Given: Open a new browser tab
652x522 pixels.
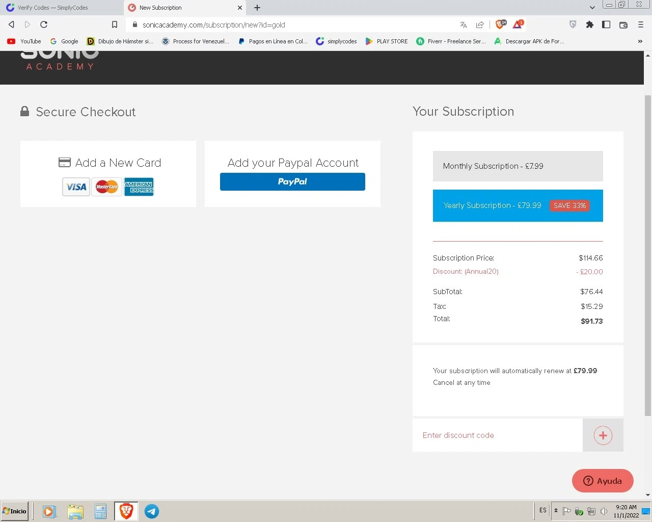Looking at the screenshot, I should coord(257,8).
